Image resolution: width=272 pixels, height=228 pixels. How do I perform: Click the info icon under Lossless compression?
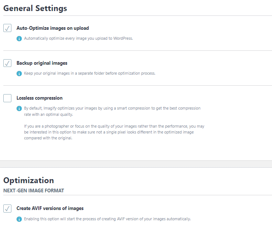19,108
